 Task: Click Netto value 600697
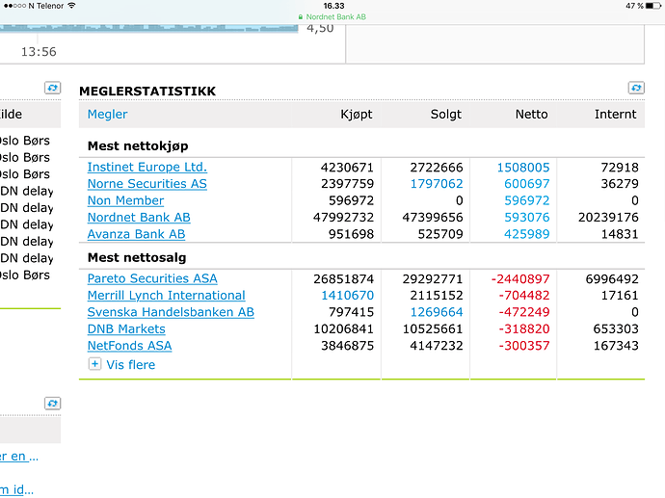tap(527, 184)
